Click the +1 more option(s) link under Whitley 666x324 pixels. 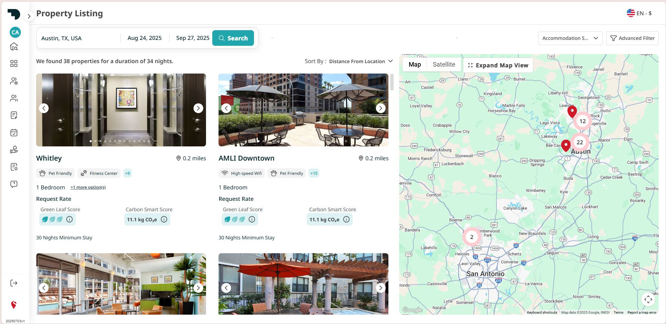88,187
